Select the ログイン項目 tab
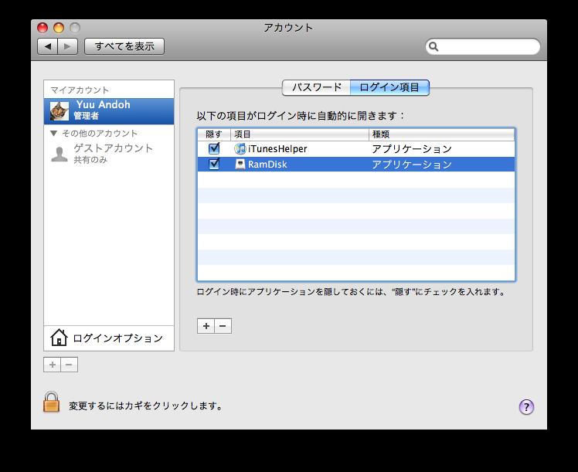The image size is (578, 472). pos(389,88)
